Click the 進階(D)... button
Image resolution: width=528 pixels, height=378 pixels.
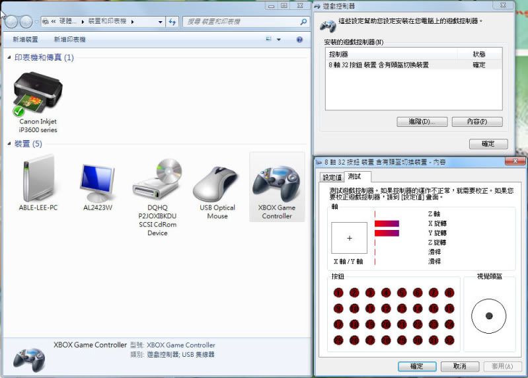click(422, 122)
